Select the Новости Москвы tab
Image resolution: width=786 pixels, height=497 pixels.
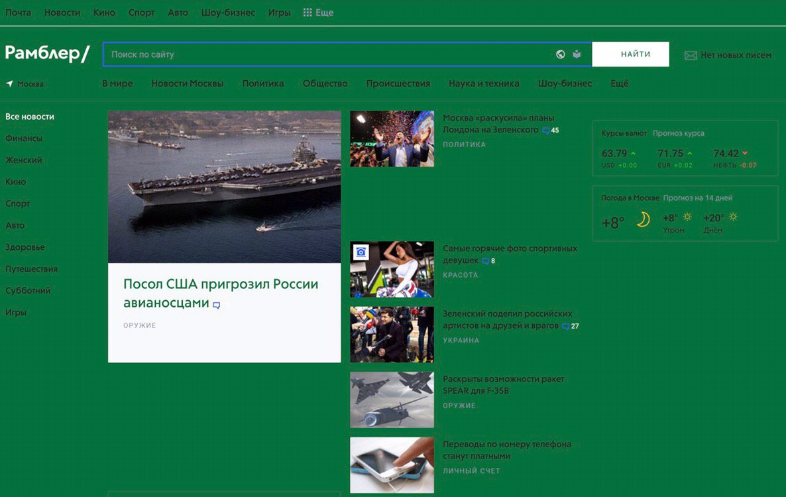(x=188, y=83)
